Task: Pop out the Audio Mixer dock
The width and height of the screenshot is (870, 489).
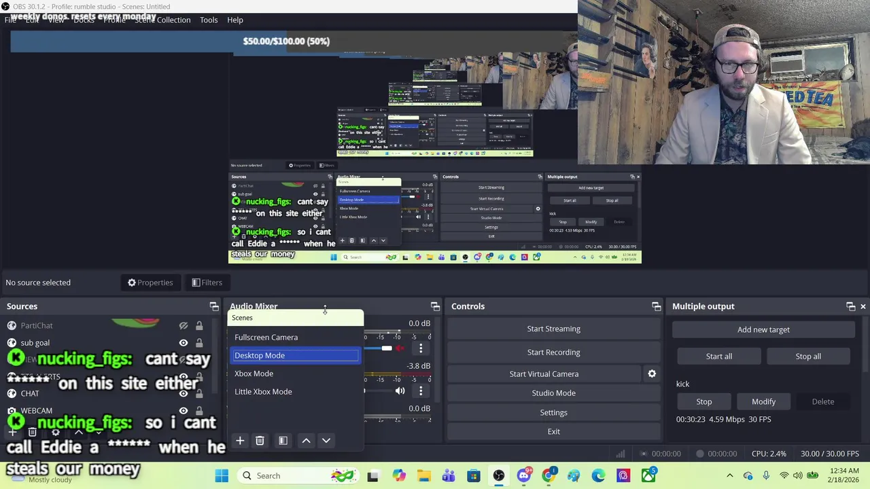Action: [435, 306]
